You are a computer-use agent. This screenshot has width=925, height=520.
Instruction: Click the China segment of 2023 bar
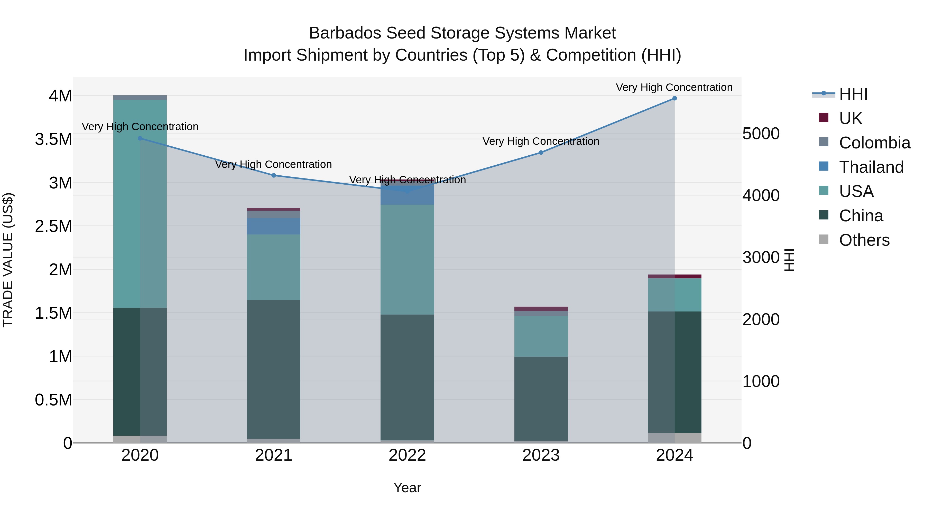(x=541, y=399)
